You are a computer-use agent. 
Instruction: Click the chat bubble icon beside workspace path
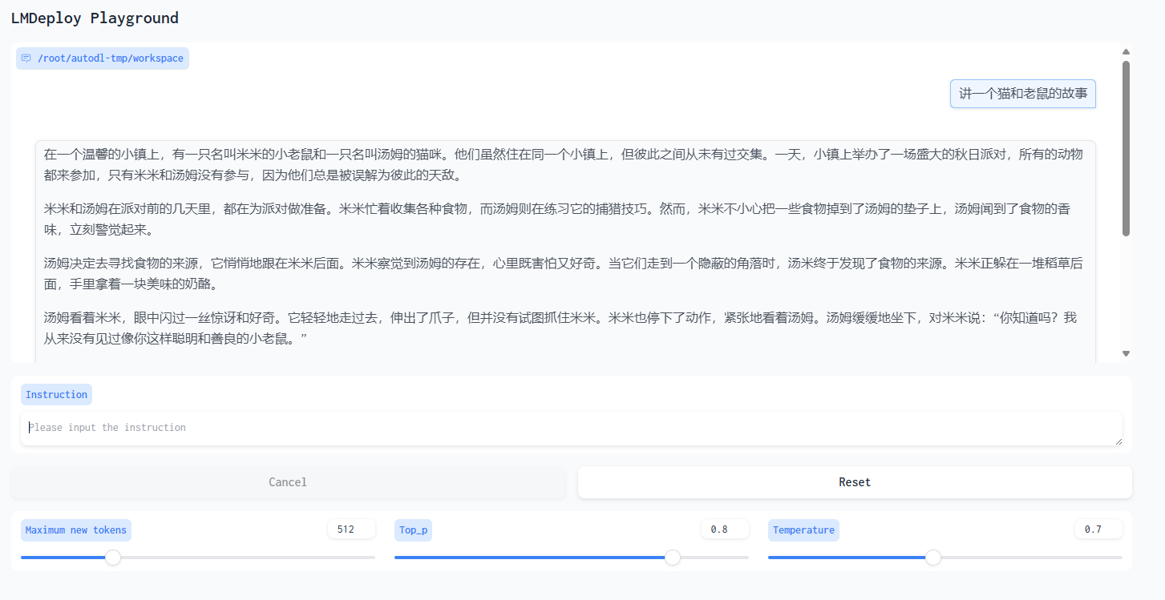coord(26,58)
